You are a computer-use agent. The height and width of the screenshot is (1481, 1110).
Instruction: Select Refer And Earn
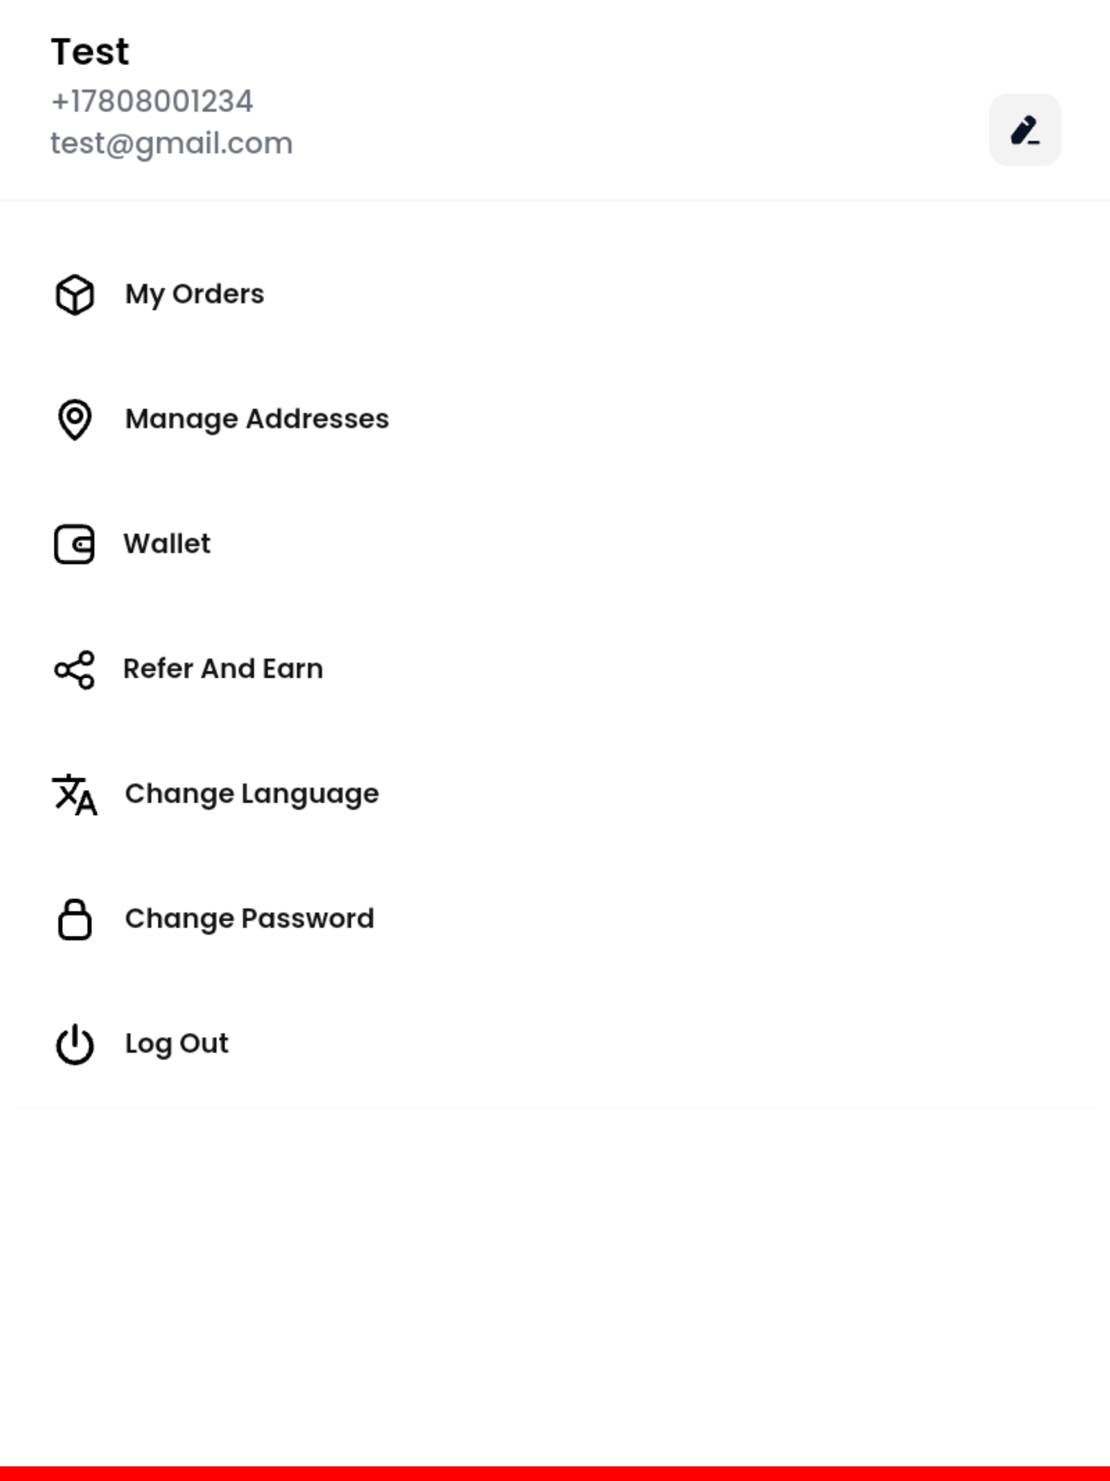pos(555,669)
